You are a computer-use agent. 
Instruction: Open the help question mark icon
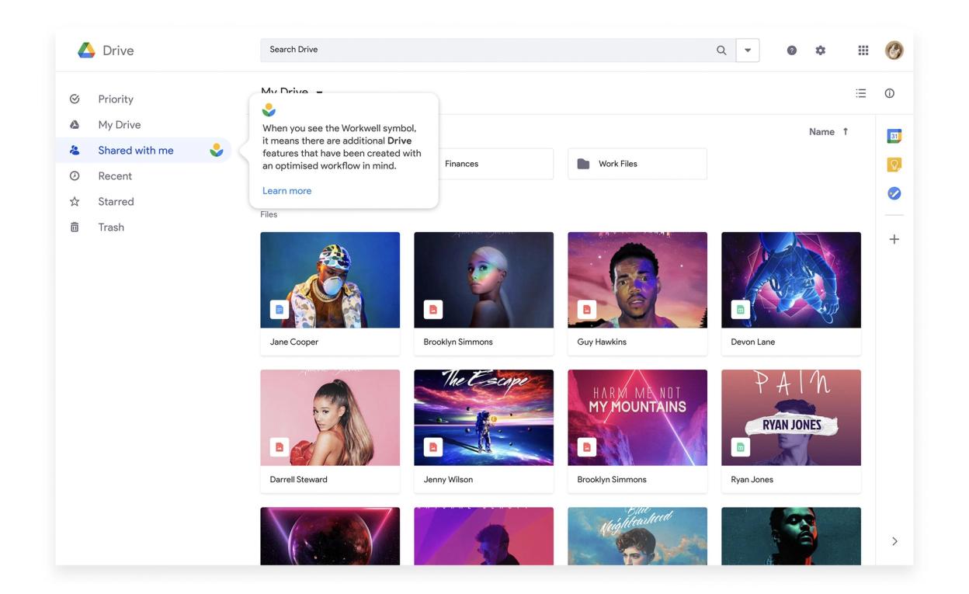791,50
